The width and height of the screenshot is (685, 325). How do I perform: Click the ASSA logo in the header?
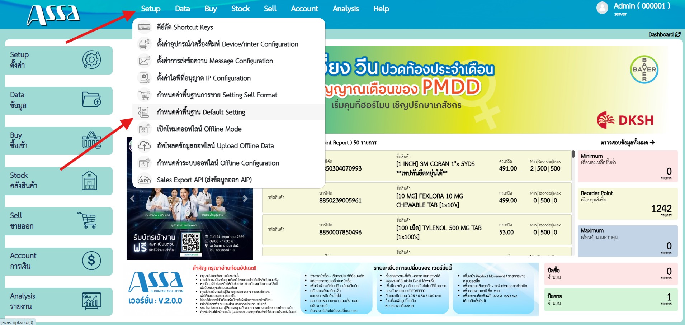pos(53,15)
